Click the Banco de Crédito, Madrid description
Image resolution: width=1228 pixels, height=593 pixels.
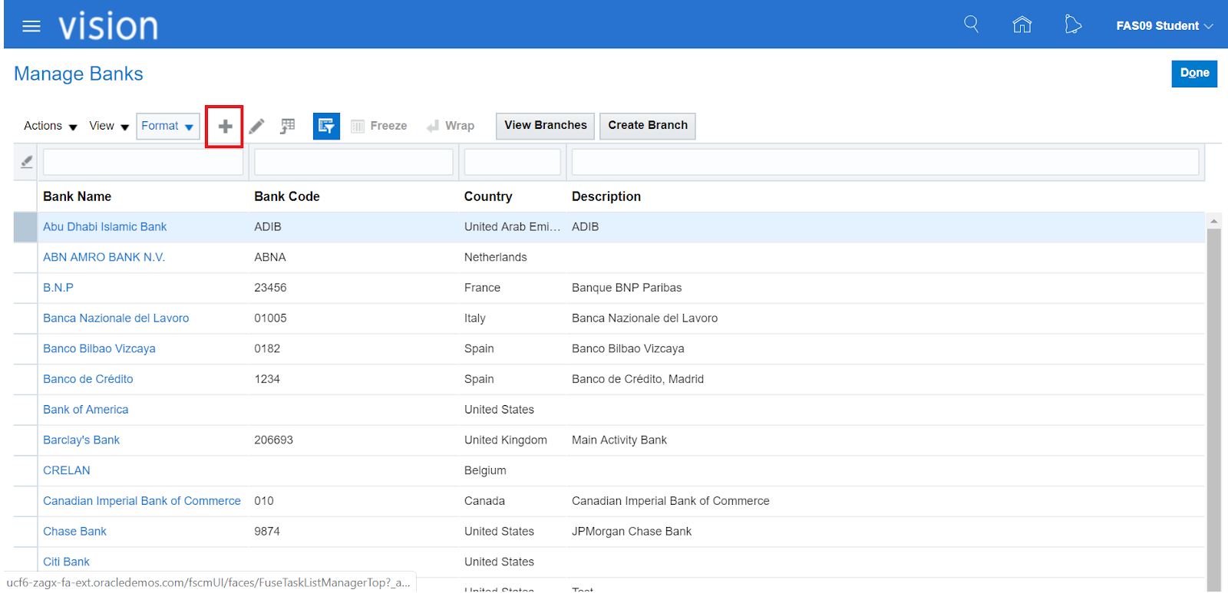pos(637,379)
